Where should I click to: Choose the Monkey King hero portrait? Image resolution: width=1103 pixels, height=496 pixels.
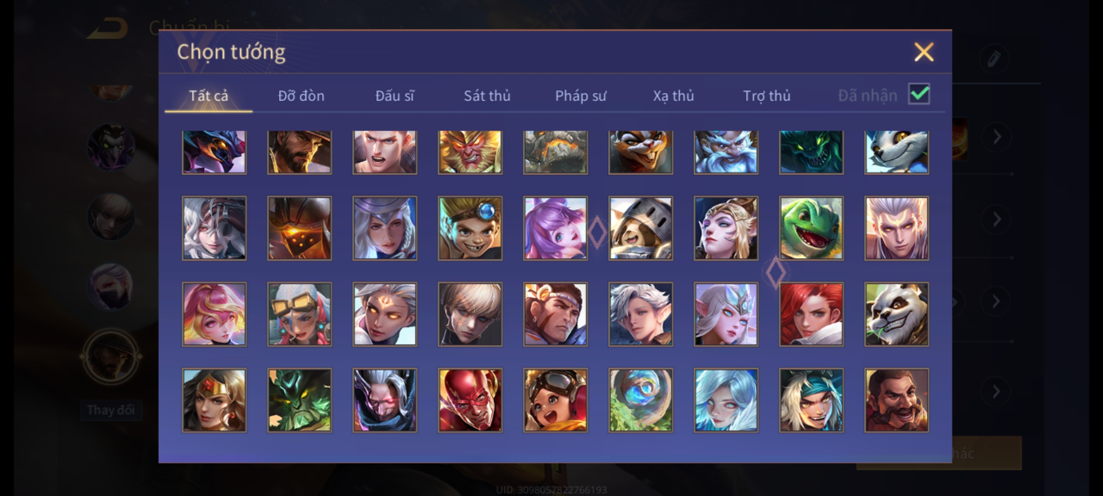point(470,152)
